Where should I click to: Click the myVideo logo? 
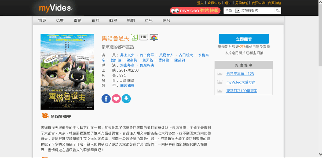tap(55, 8)
